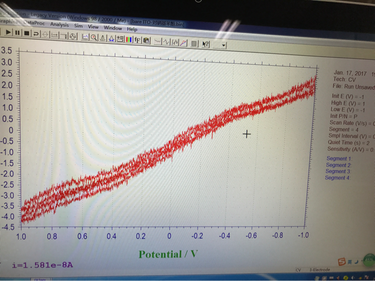Viewport: 375px width, 281px height.
Task: Click the reverse scan arrow icon
Action: click(36, 34)
